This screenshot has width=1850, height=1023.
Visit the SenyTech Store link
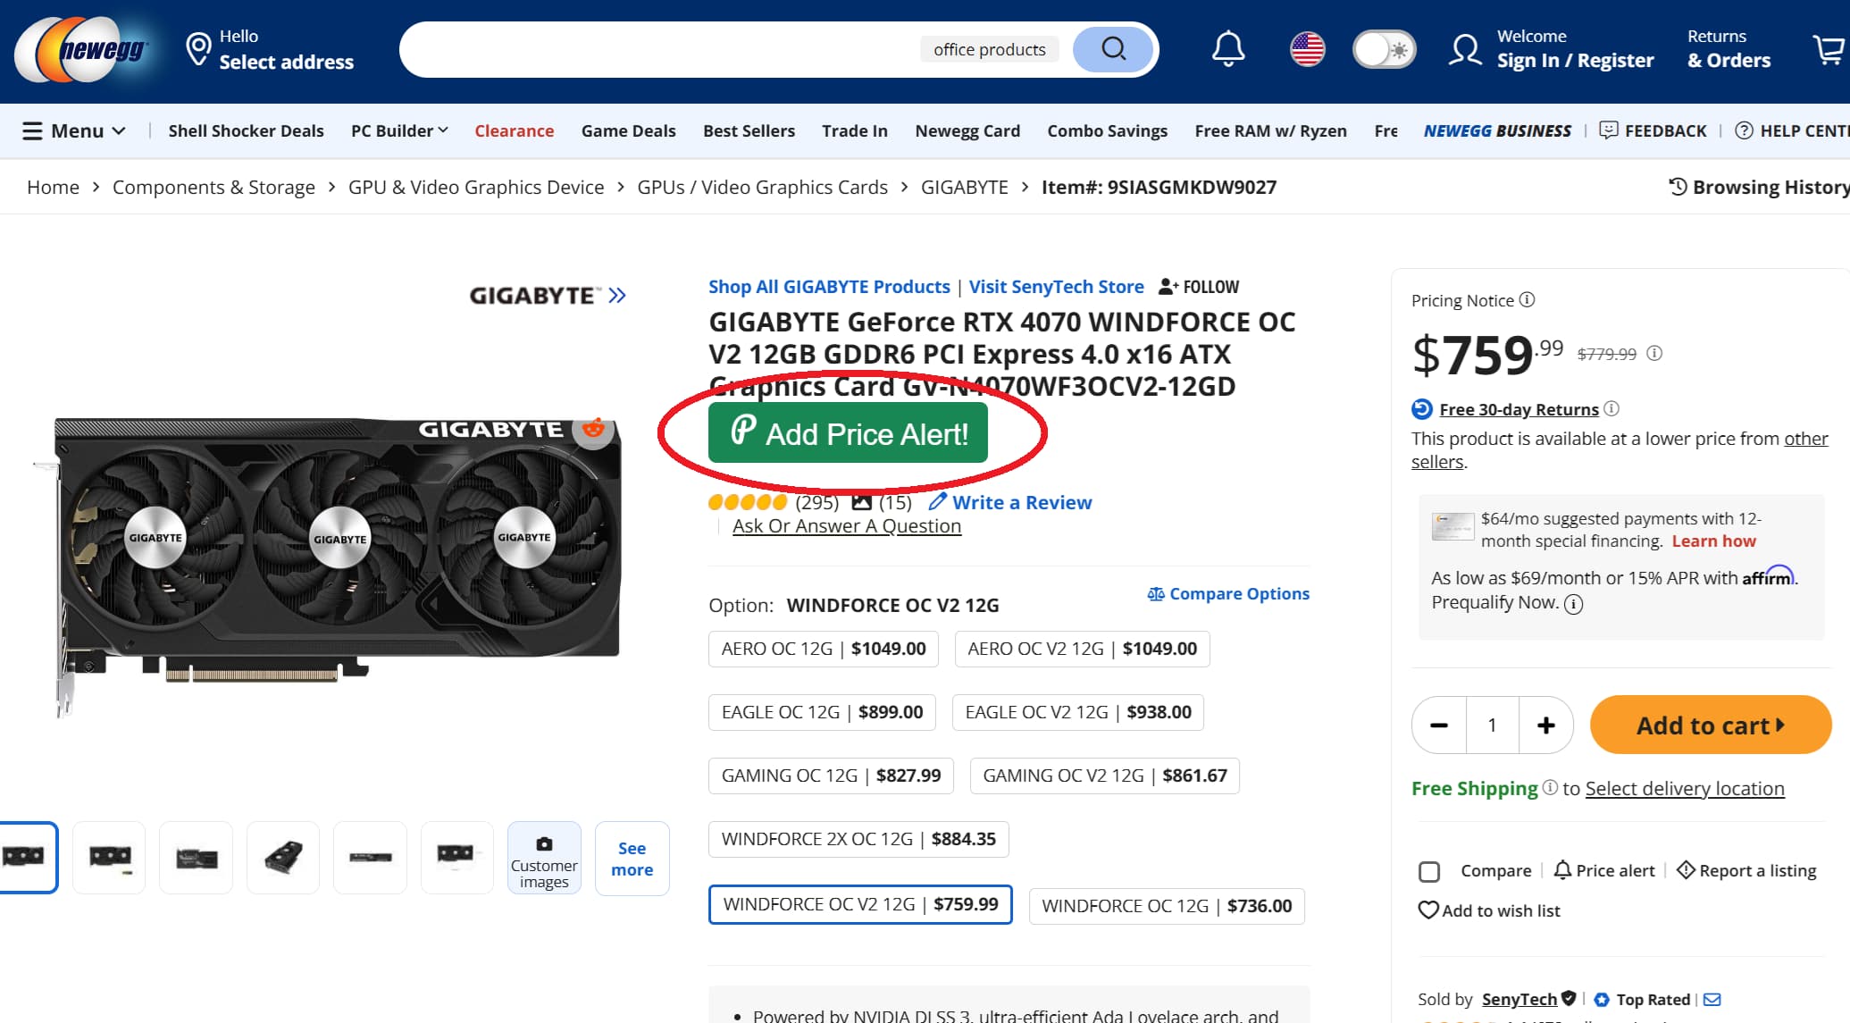click(x=1056, y=287)
